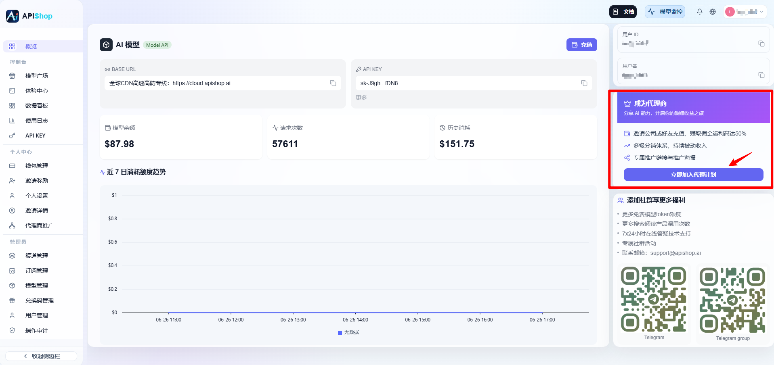Image resolution: width=774 pixels, height=365 pixels.
Task: Open the account dropdown chevron
Action: (761, 12)
